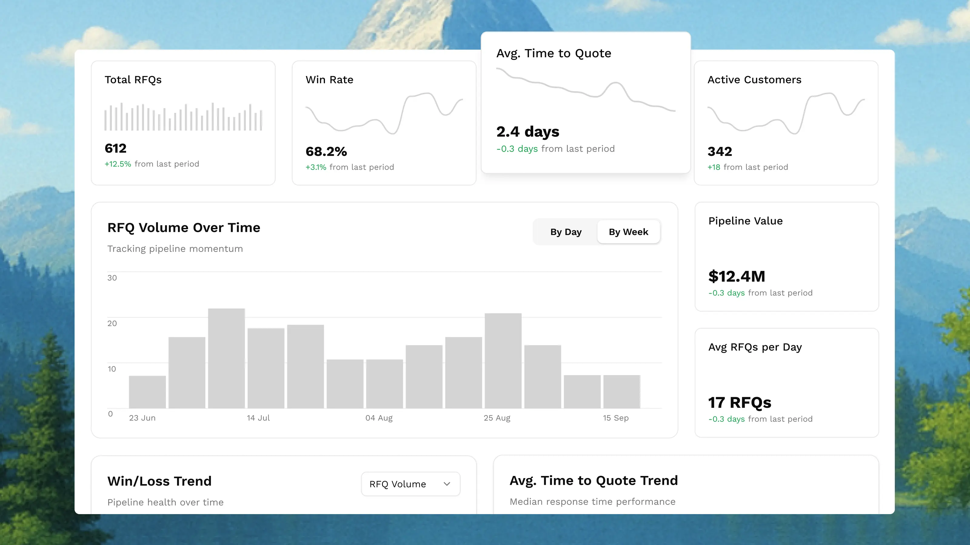The image size is (970, 545).
Task: Click the tallest bar near 14 Jul
Action: (226, 358)
